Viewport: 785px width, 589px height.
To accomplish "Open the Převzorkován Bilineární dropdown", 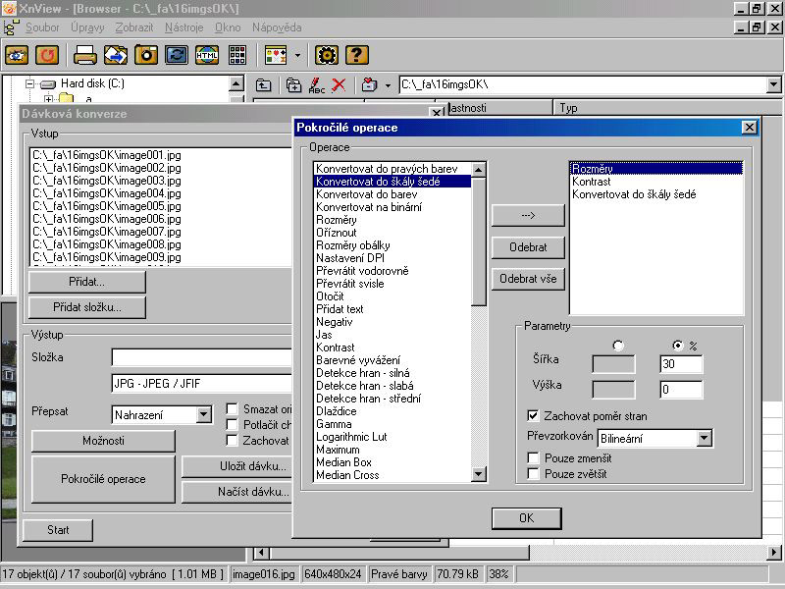I will 704,438.
